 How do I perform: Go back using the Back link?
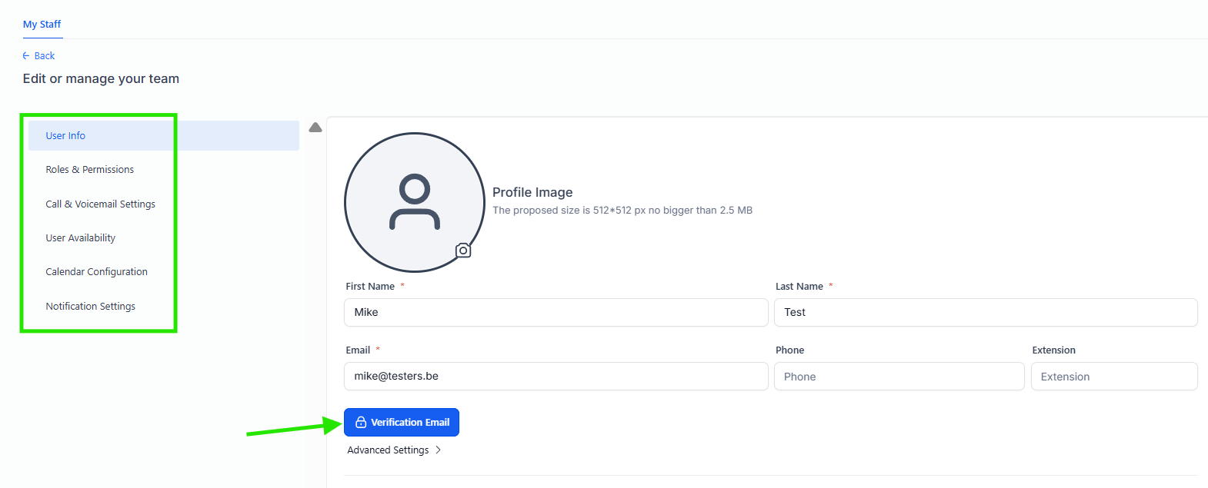pos(38,56)
